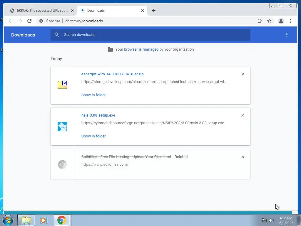Click the managed organization building icon

(x=110, y=49)
